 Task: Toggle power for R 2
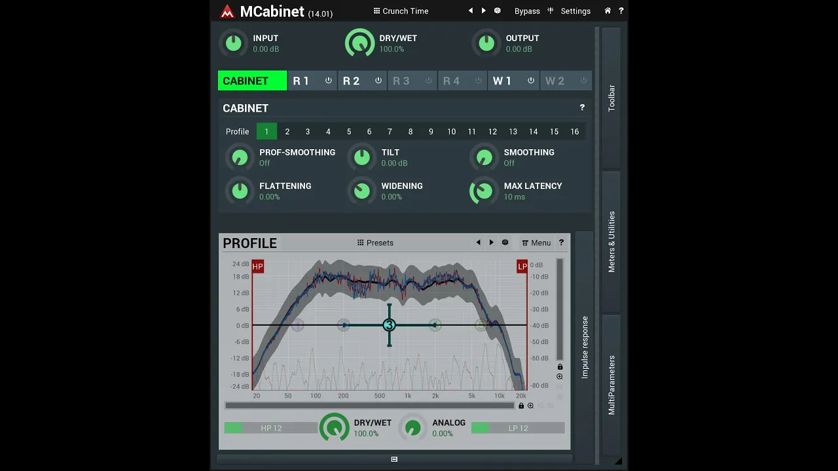(378, 80)
